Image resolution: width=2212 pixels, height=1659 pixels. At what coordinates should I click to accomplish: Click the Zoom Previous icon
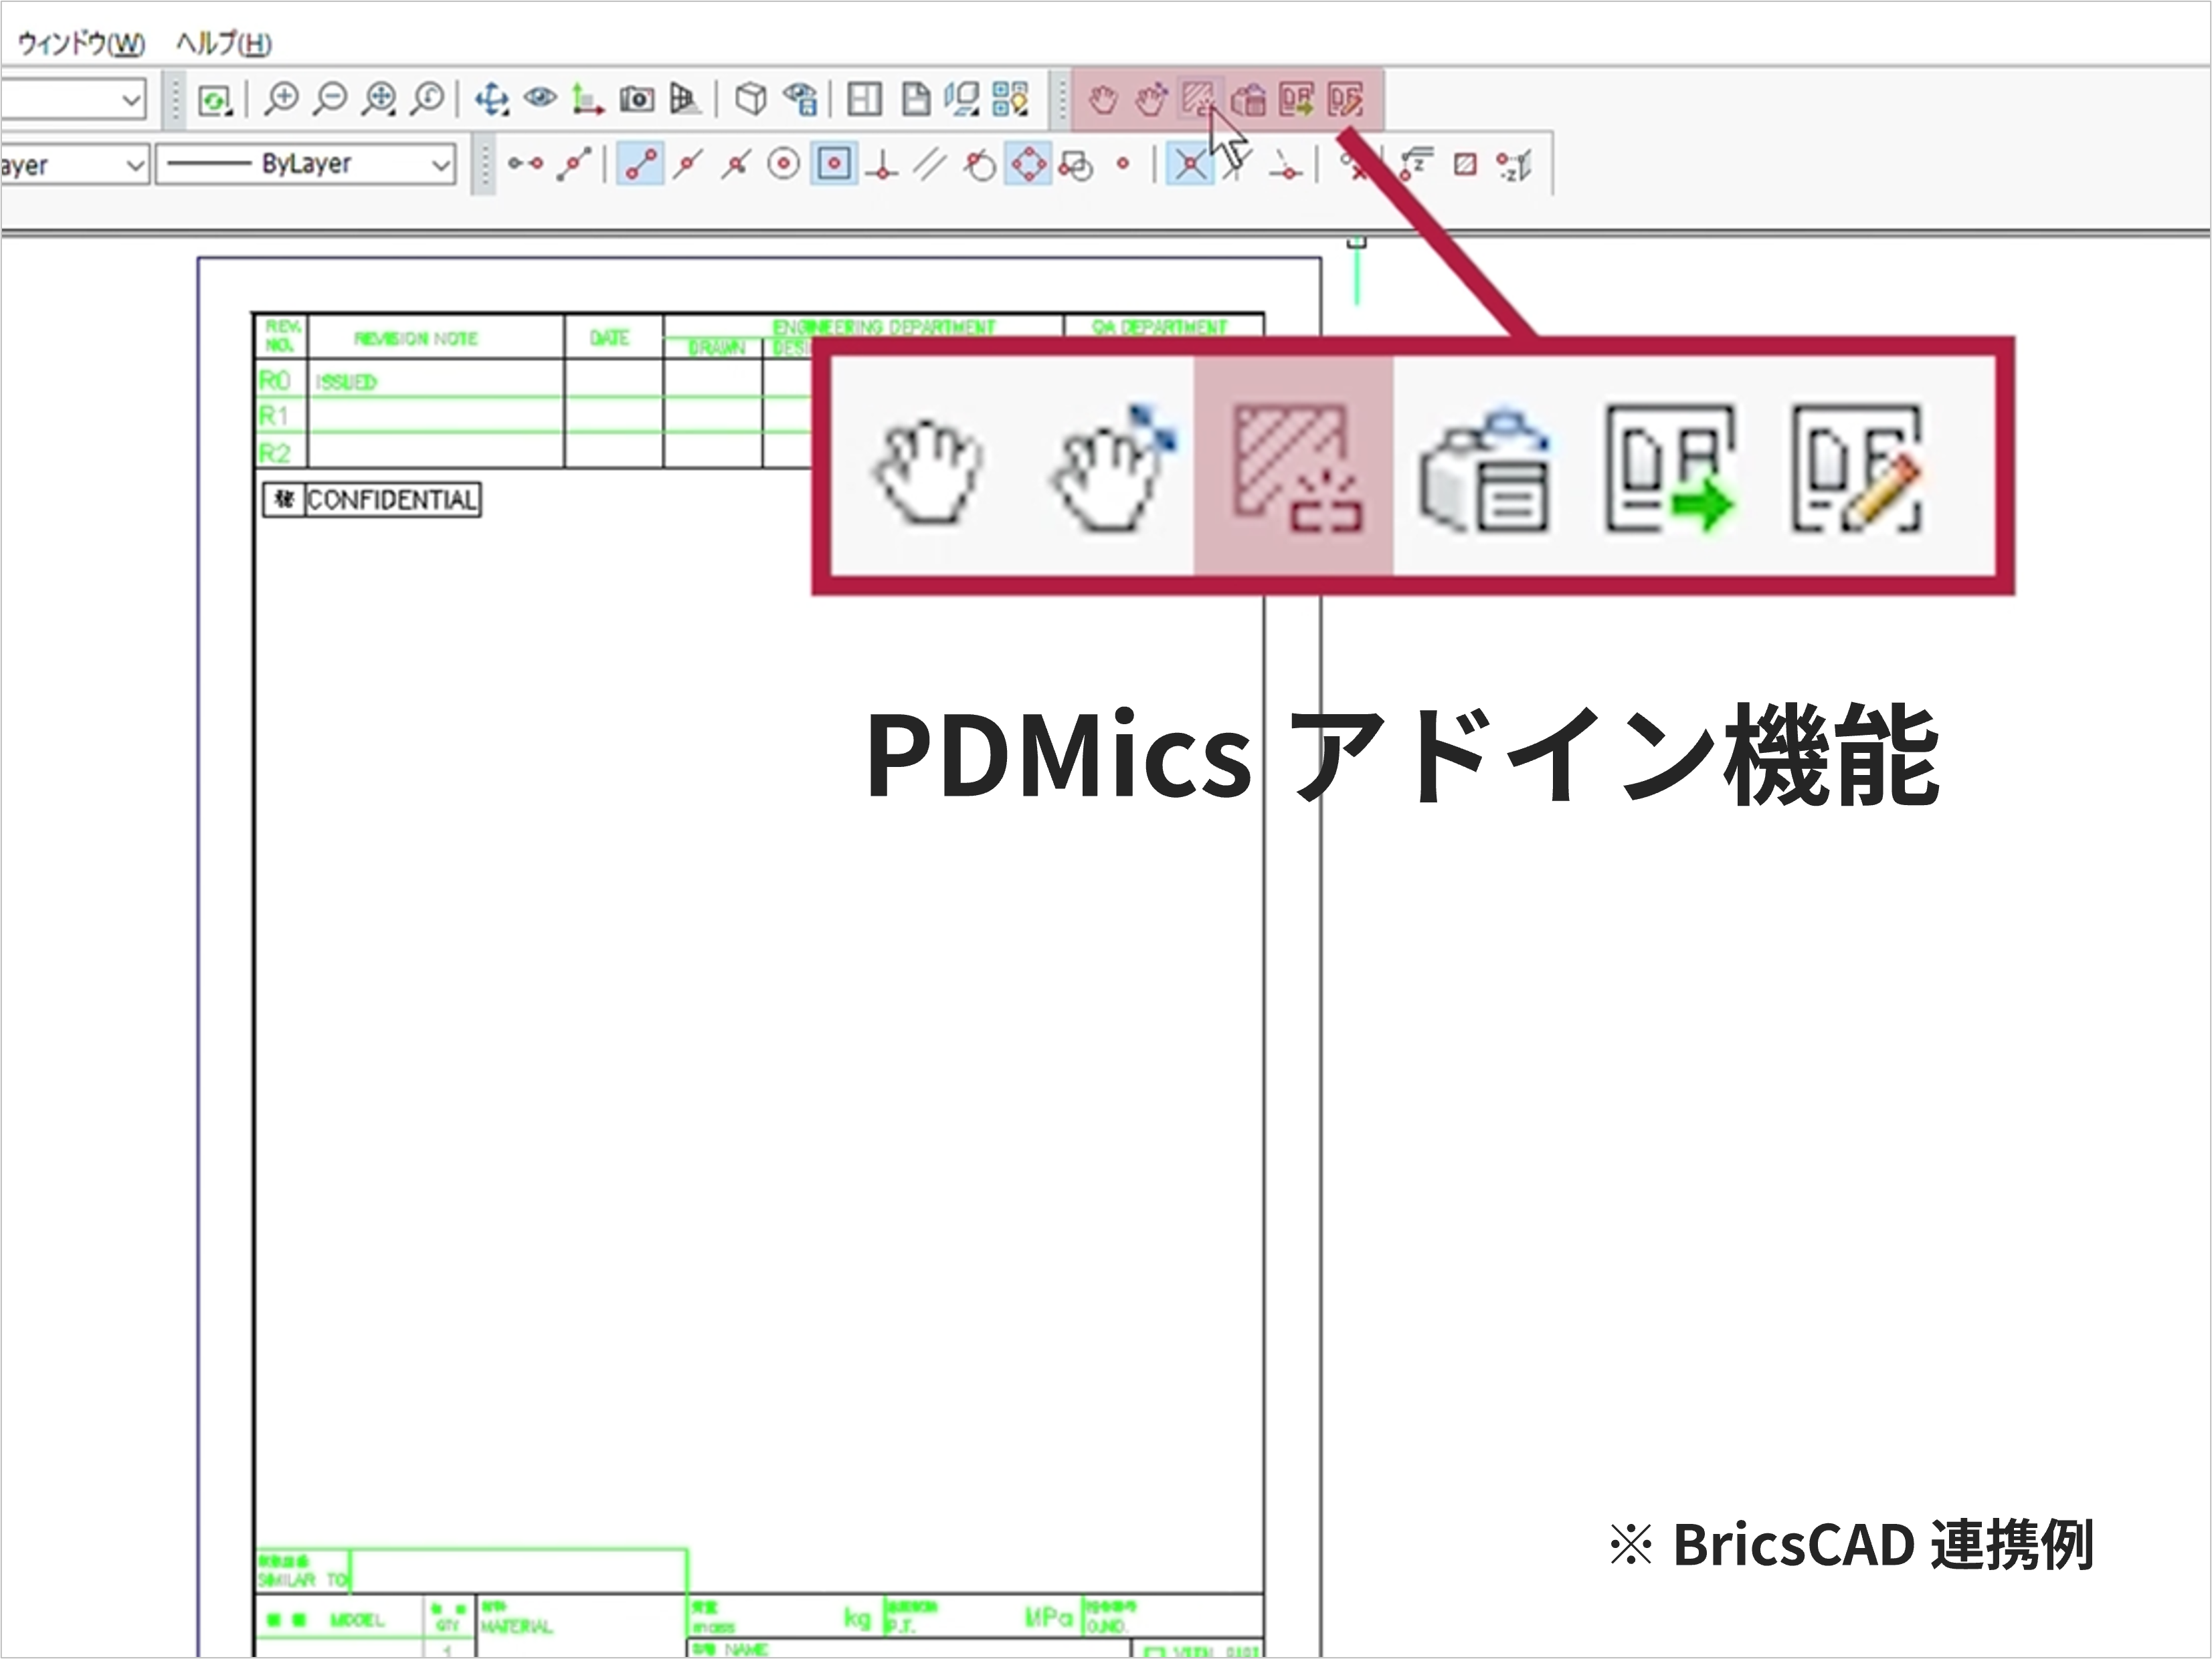coord(428,99)
